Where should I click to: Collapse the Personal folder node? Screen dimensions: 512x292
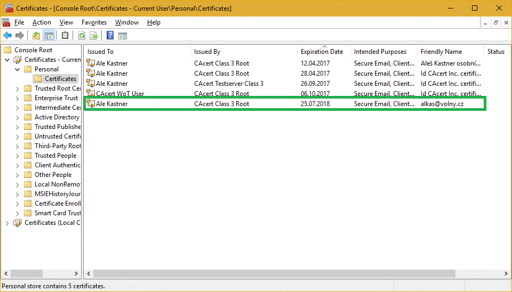pos(18,69)
